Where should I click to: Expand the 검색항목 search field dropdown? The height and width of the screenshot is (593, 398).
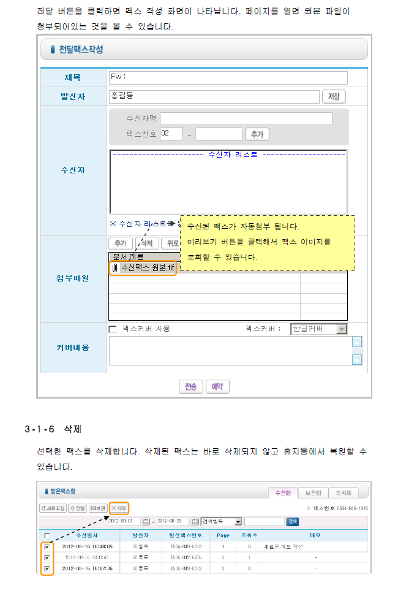(x=238, y=521)
